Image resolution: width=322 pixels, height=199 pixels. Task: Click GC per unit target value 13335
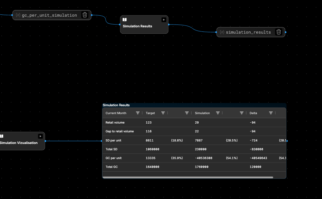coord(151,158)
